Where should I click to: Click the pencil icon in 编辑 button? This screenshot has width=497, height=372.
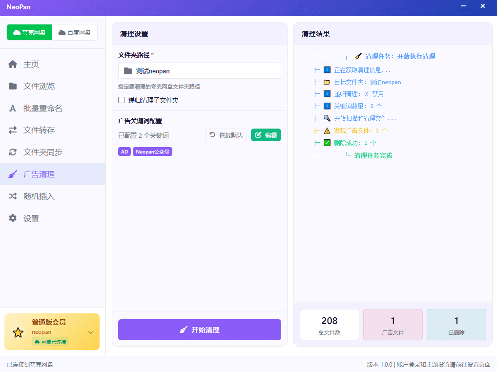(258, 135)
